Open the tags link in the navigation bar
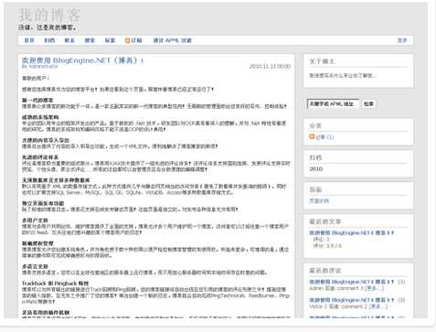436x332 pixels. [x=110, y=40]
